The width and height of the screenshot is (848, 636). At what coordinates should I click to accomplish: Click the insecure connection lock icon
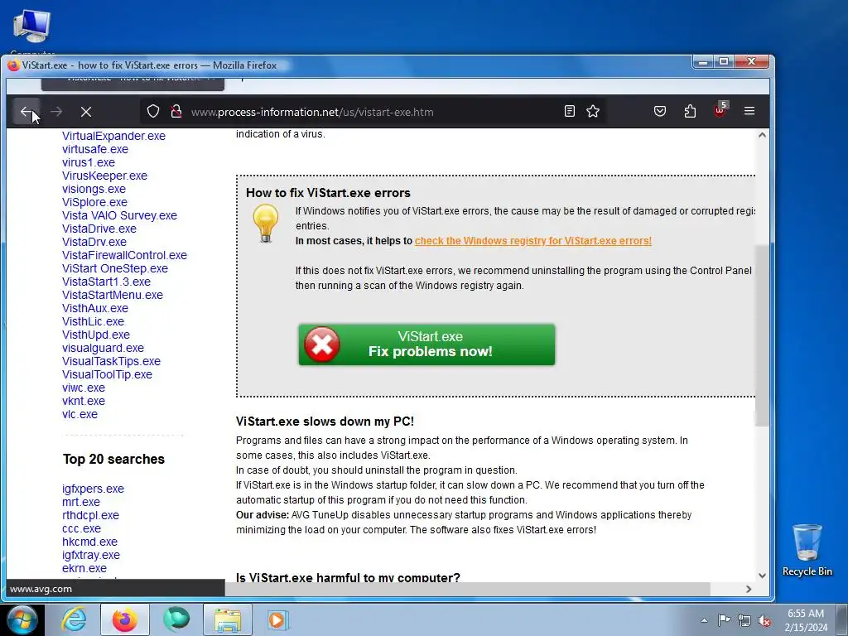(x=176, y=112)
